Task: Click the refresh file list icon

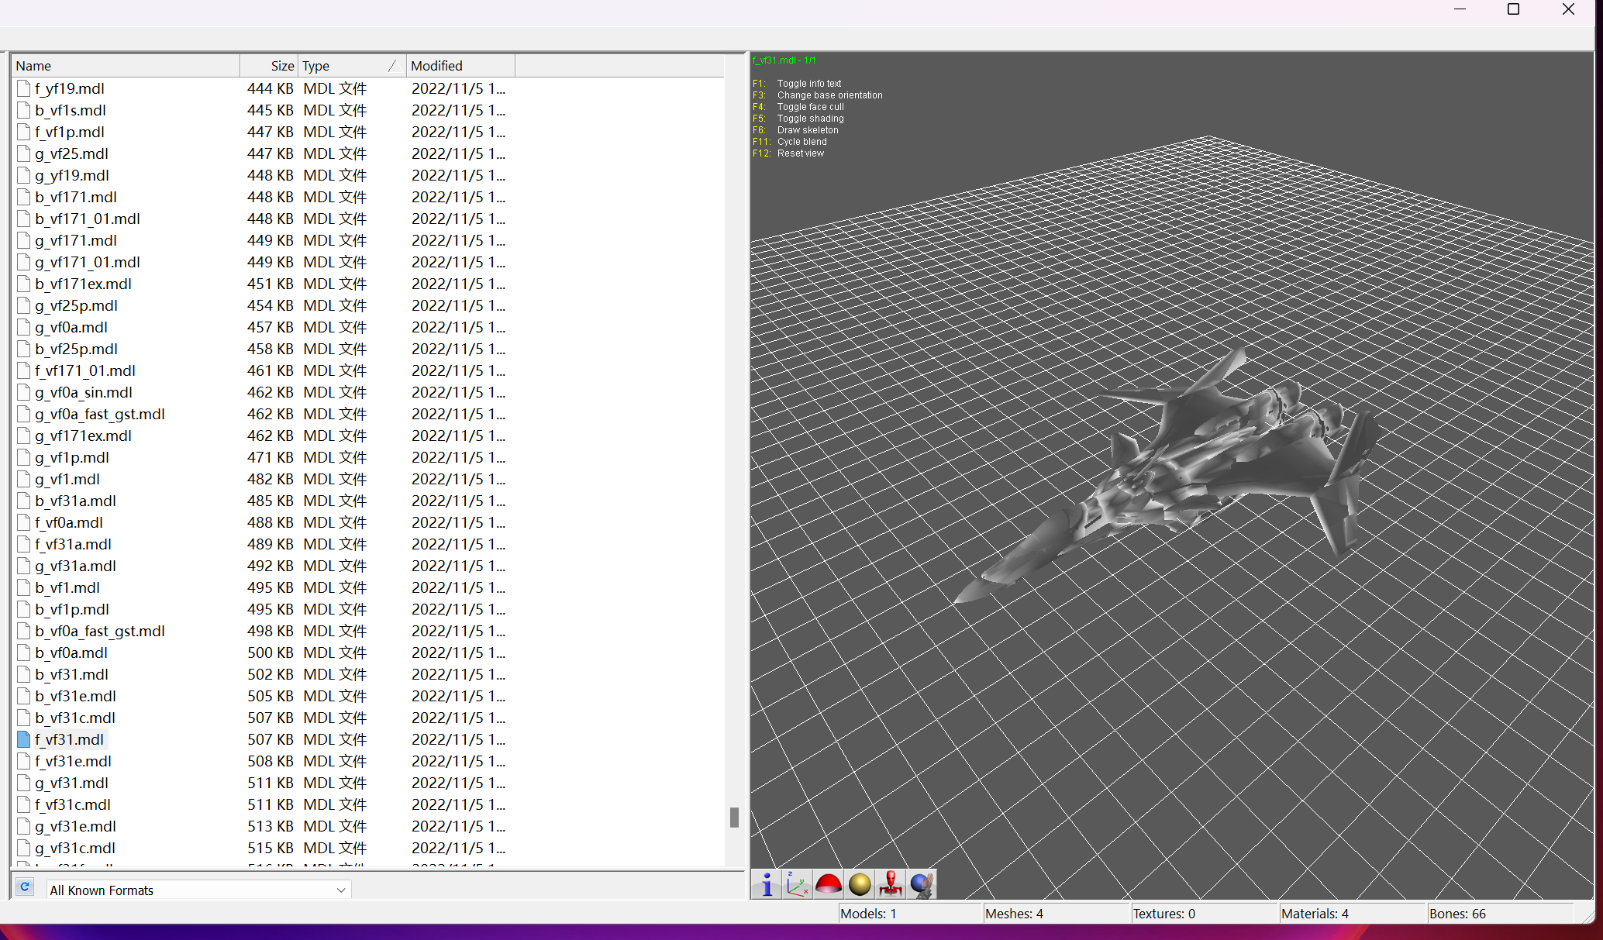Action: [x=25, y=887]
